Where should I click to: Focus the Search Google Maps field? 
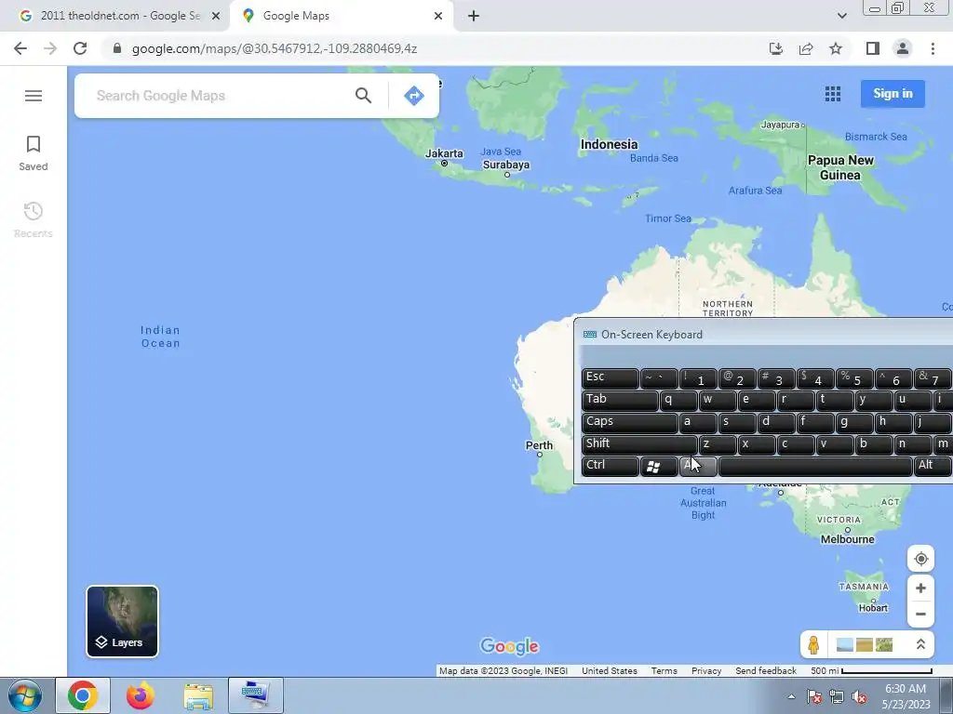coord(219,96)
